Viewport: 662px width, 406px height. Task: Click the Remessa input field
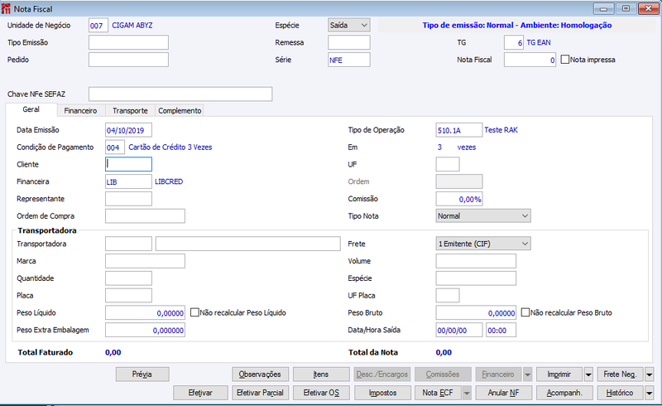[x=349, y=43]
